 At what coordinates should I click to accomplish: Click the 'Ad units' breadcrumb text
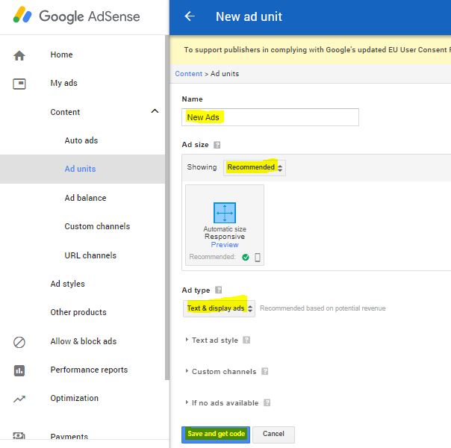[225, 74]
